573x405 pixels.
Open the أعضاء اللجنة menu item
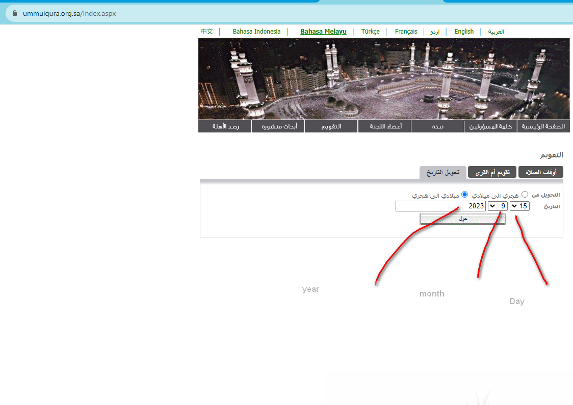click(384, 126)
